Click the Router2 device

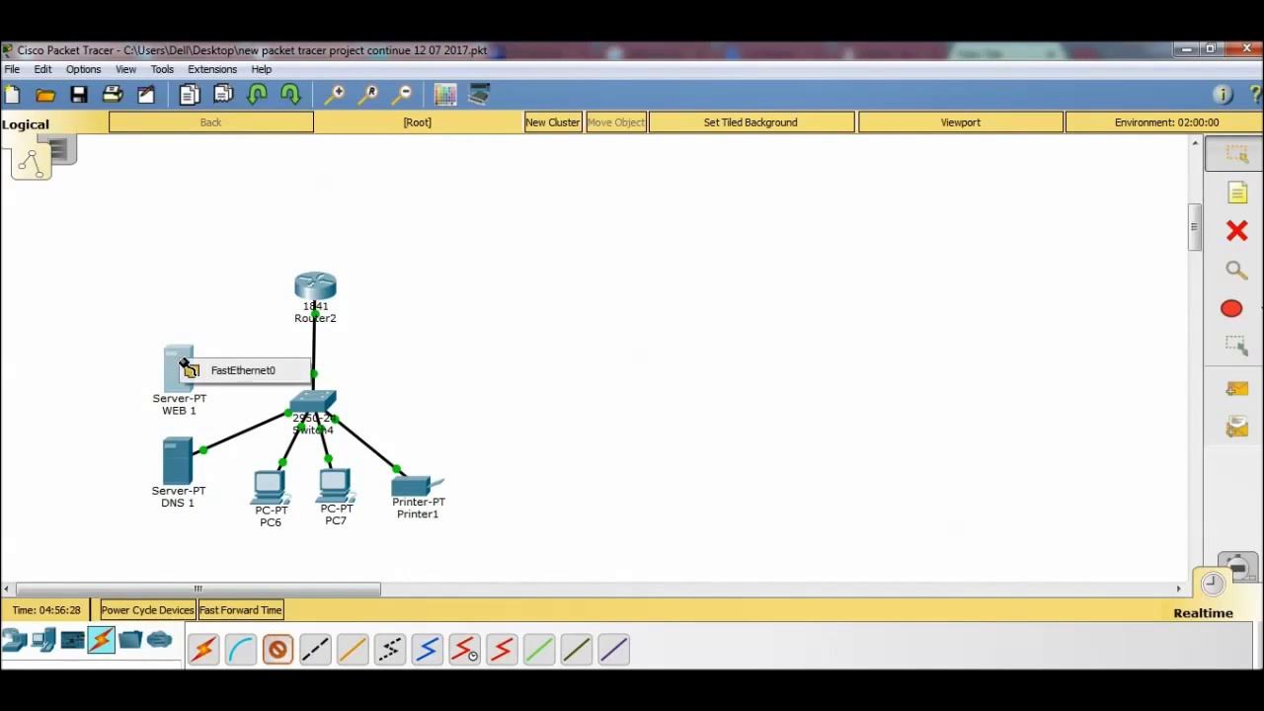(x=315, y=286)
